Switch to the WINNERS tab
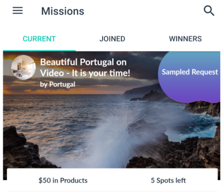 (185, 39)
